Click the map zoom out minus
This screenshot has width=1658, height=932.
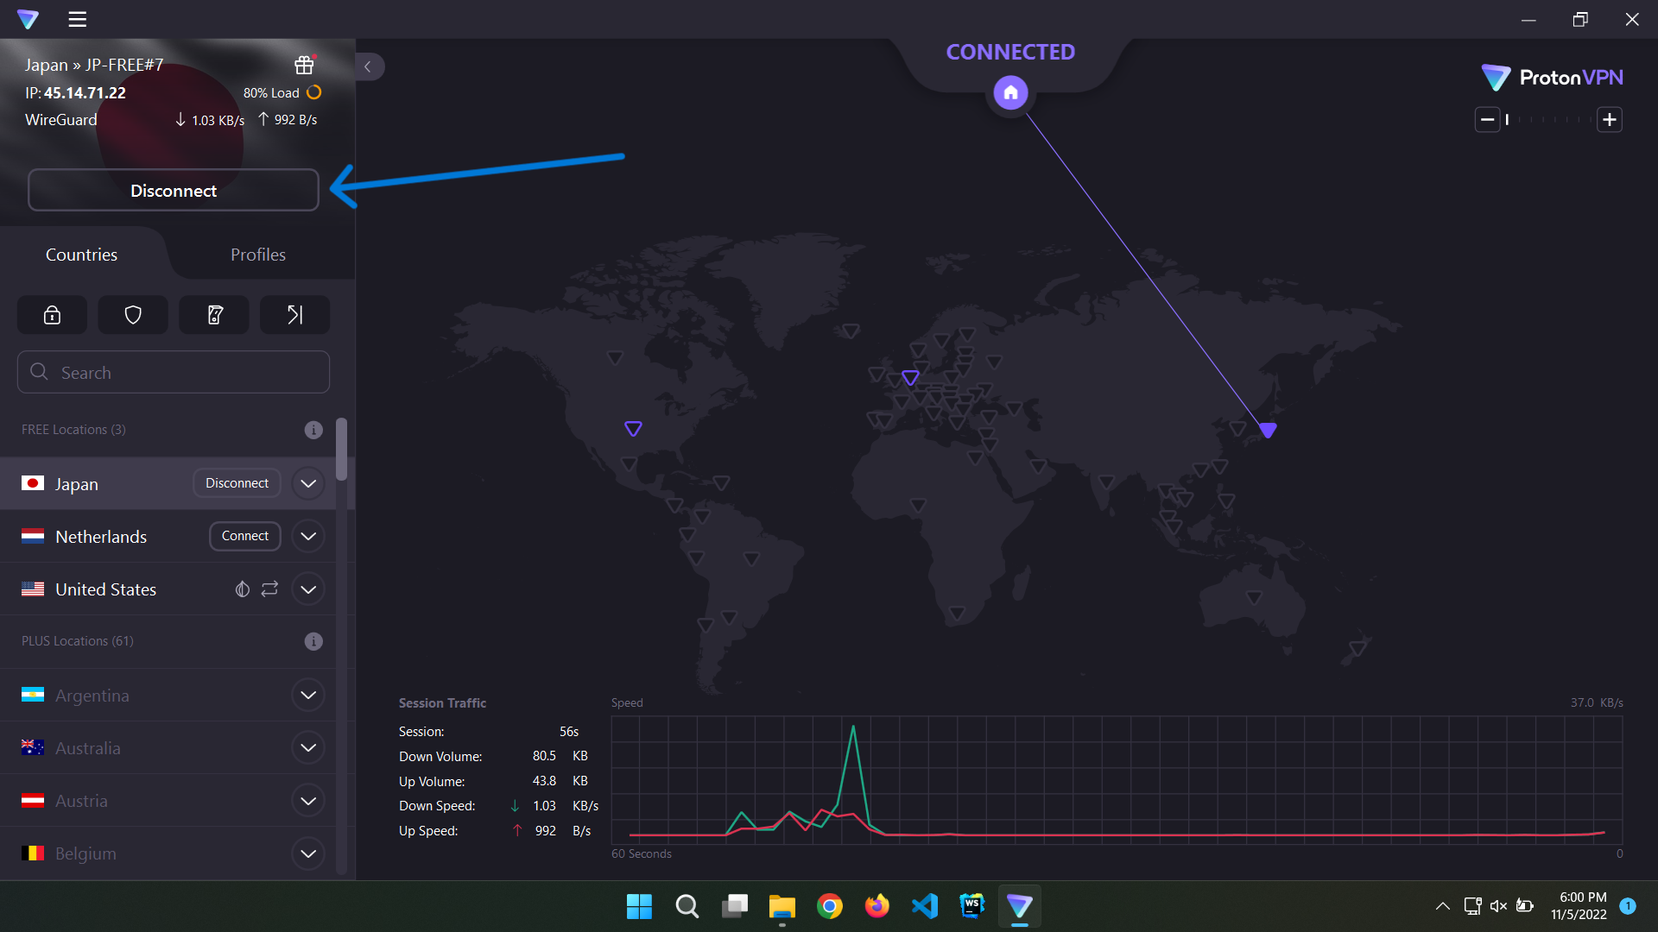(x=1487, y=120)
